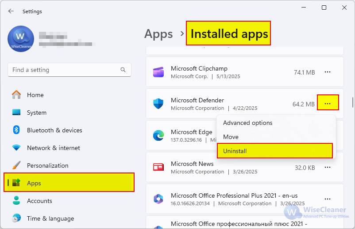Click the Settings window title text
The height and width of the screenshot is (229, 355).
(32, 11)
